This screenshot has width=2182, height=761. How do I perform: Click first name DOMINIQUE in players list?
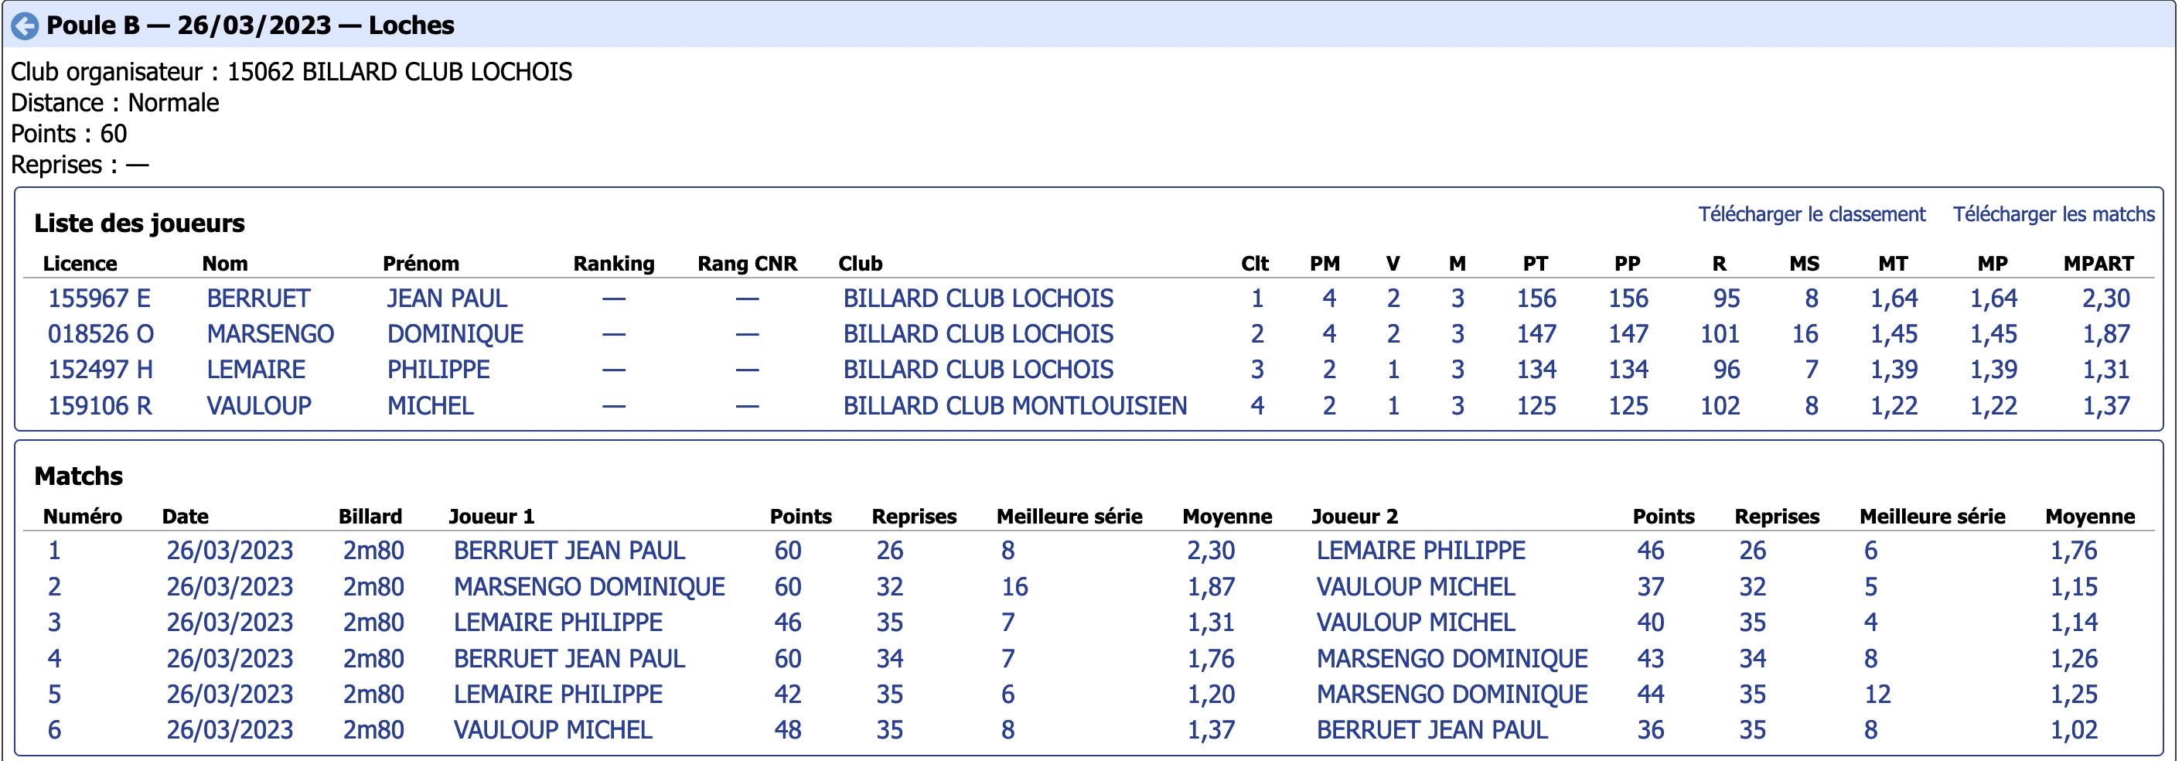455,334
